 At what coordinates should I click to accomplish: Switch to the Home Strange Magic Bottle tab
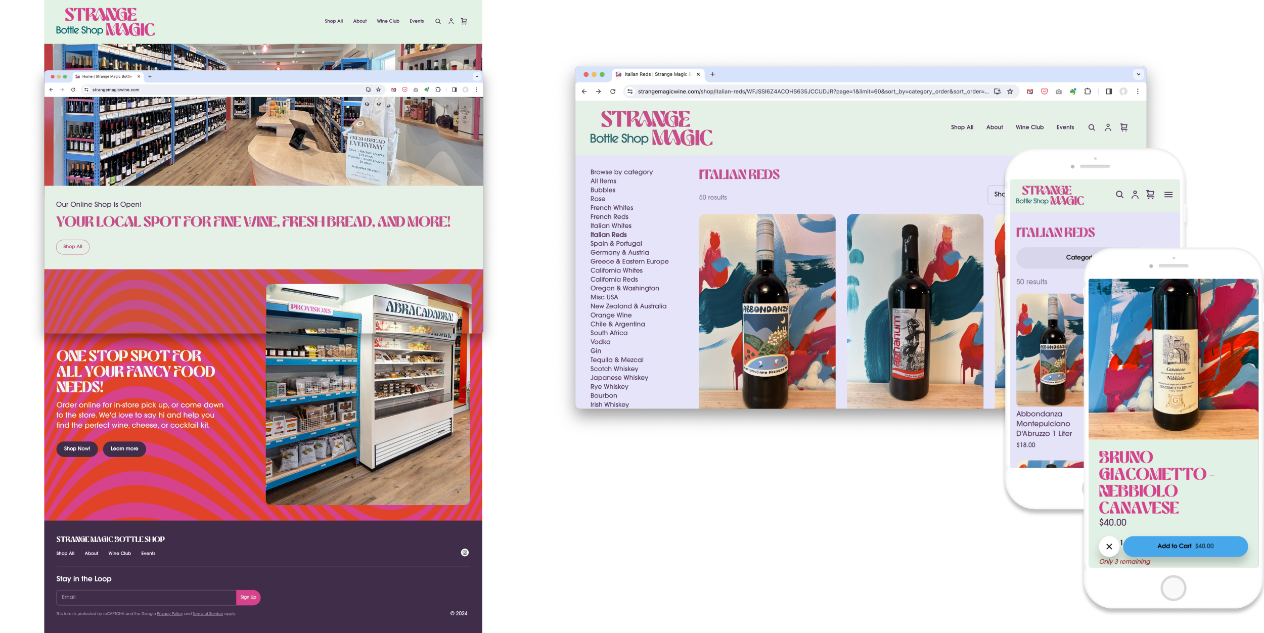point(106,76)
